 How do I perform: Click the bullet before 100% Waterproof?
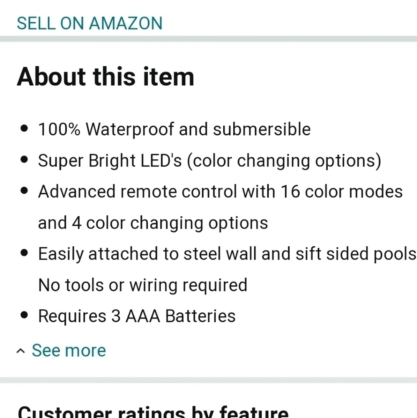pos(25,129)
